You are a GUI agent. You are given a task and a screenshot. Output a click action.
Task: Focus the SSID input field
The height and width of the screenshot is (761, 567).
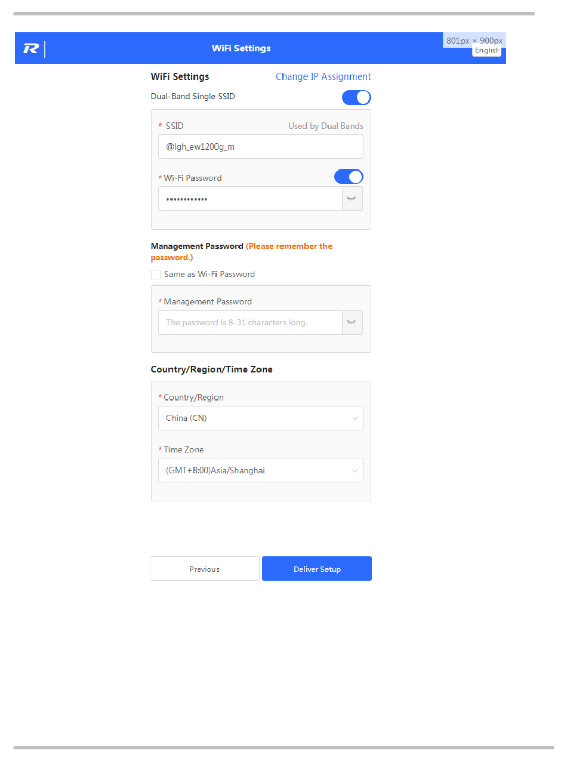261,147
